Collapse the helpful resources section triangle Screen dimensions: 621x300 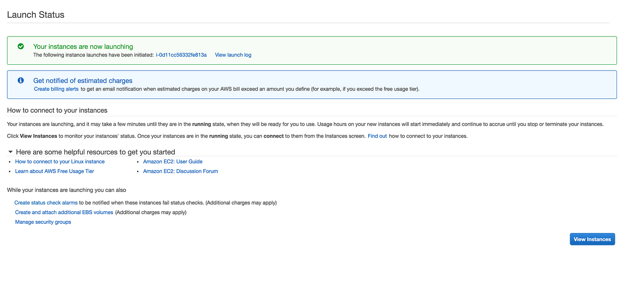tap(11, 152)
